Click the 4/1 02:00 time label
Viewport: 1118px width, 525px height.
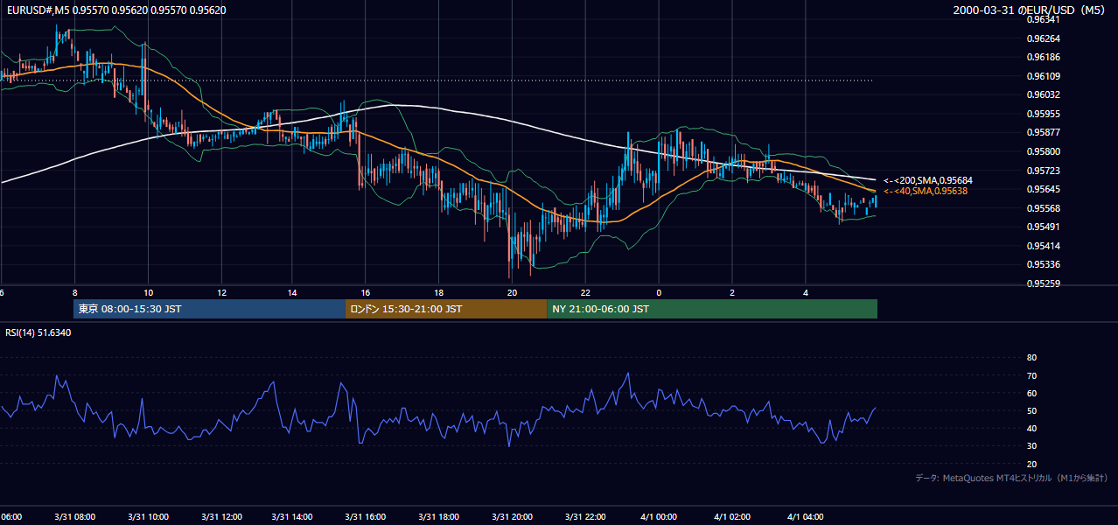coord(732,517)
